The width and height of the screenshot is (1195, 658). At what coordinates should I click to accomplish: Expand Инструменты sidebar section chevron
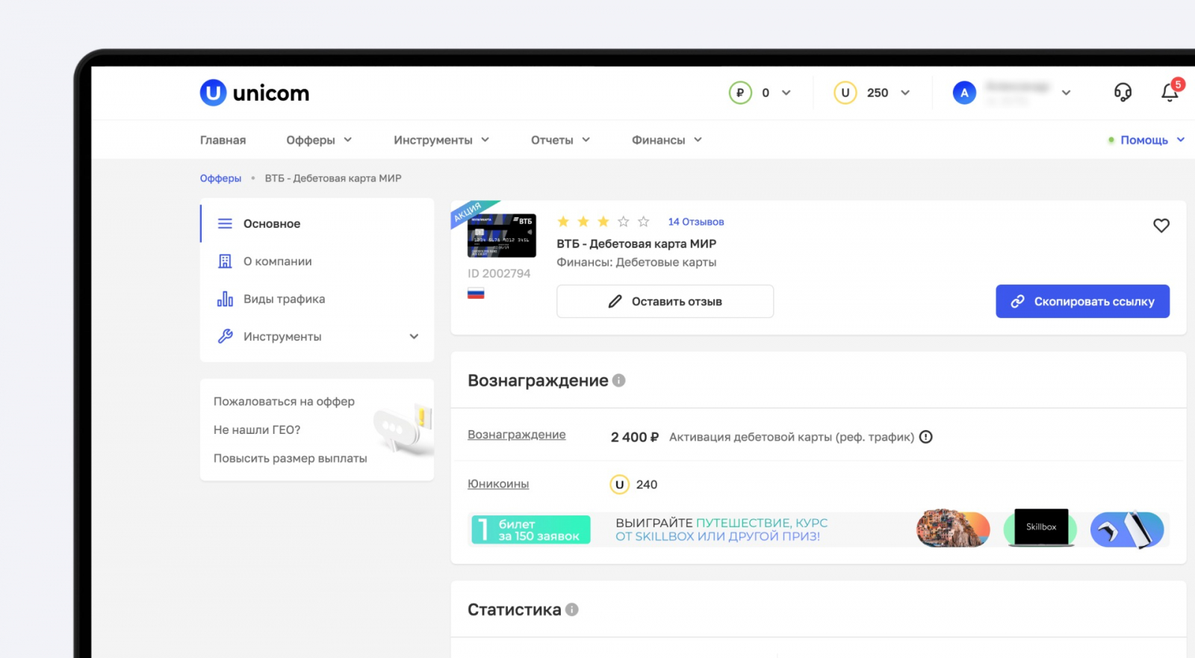point(414,336)
